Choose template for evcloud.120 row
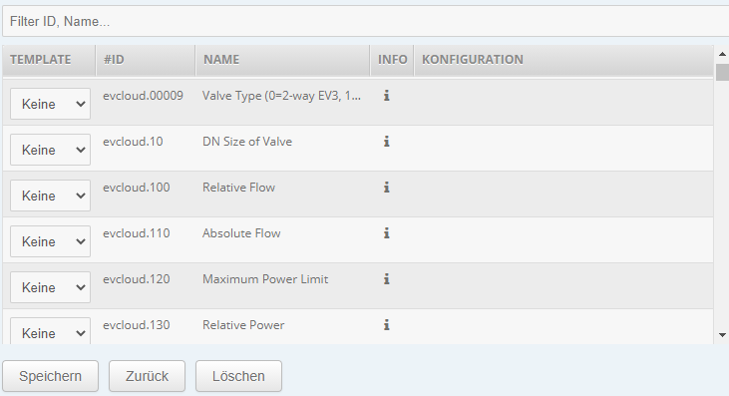 coord(50,287)
